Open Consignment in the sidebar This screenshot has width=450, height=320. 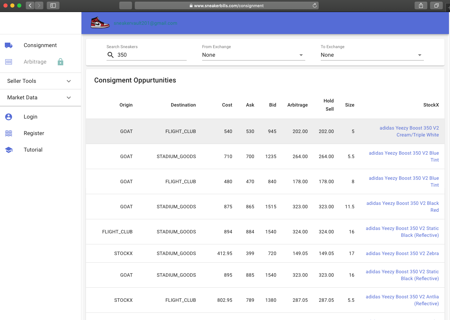tap(41, 45)
